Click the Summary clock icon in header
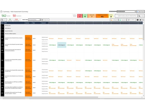 click(1, 12)
